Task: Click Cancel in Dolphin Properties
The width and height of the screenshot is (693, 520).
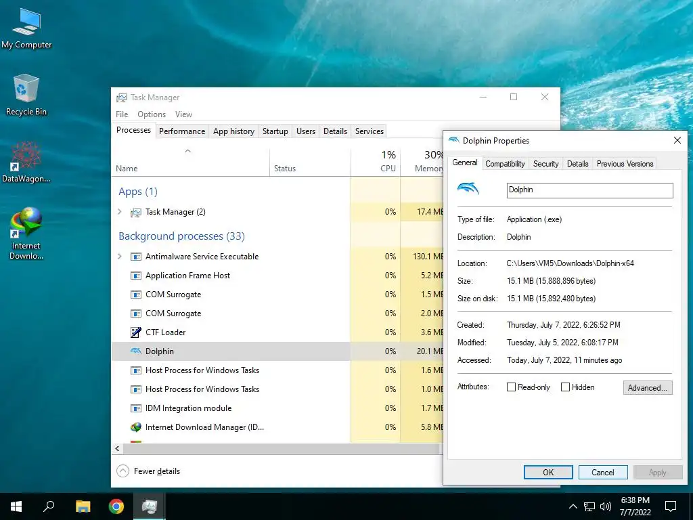Action: tap(603, 472)
